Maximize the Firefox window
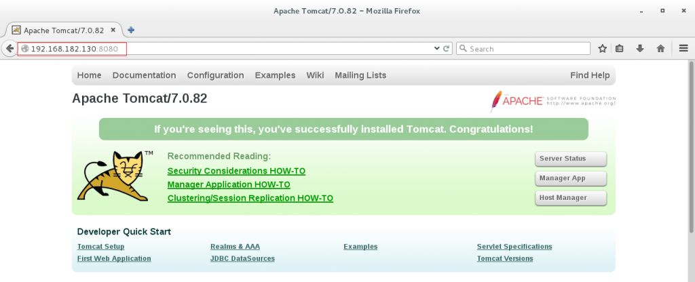 (662, 11)
